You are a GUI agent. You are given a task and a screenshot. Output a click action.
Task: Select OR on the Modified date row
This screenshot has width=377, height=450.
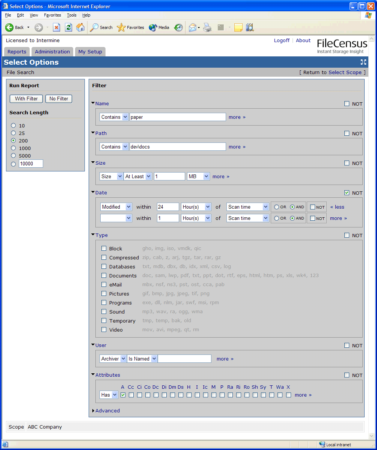[x=277, y=207]
